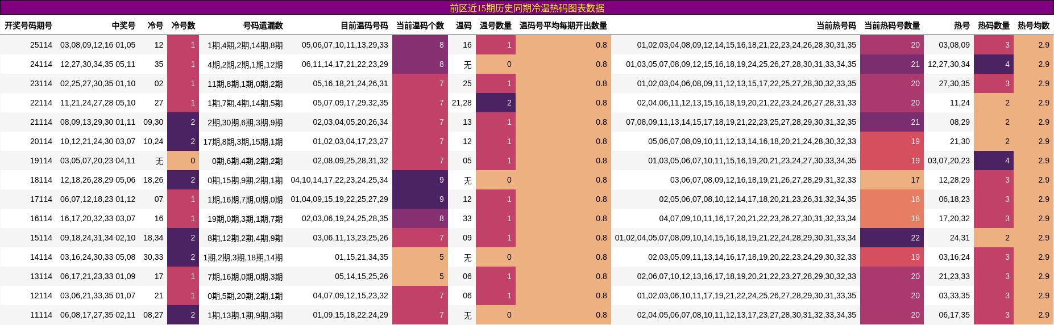This screenshot has width=1054, height=325.
Task: Select period number 22114
Action: 41,103
